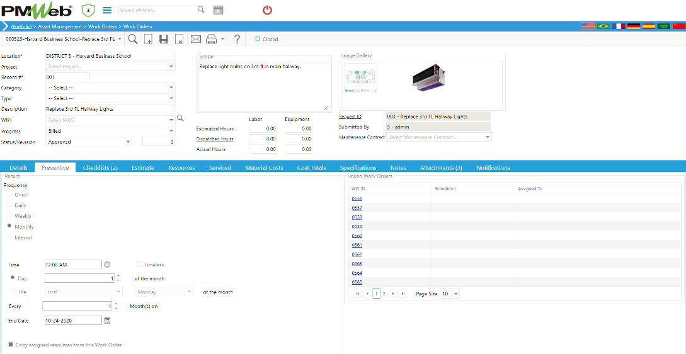Switch to the Material Costs tab
This screenshot has height=354, width=686.
[264, 168]
